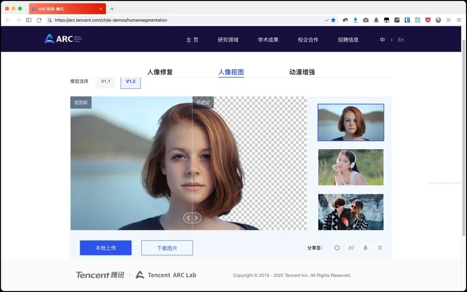This screenshot has height=292, width=467.
Task: Switch to the 人像修复 tab
Action: 160,72
